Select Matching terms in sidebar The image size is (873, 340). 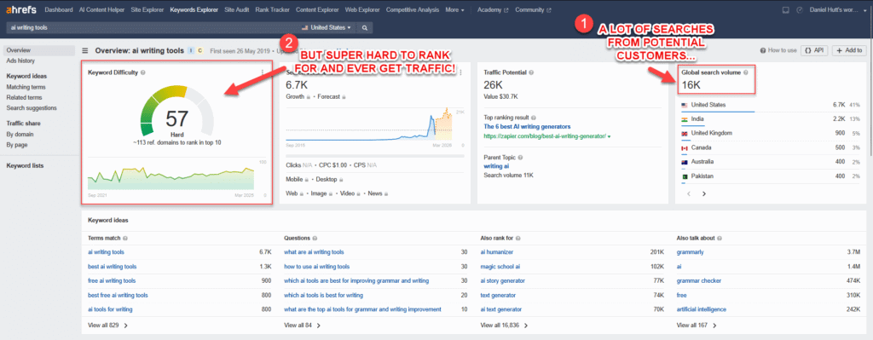tap(26, 87)
